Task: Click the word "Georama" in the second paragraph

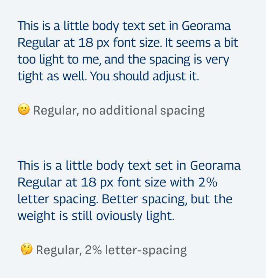Action: pos(215,166)
